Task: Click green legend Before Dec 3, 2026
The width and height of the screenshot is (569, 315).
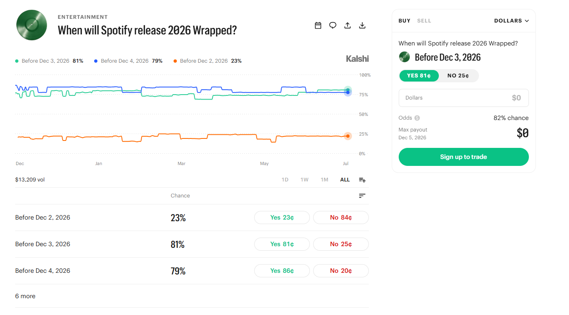Action: coord(49,61)
